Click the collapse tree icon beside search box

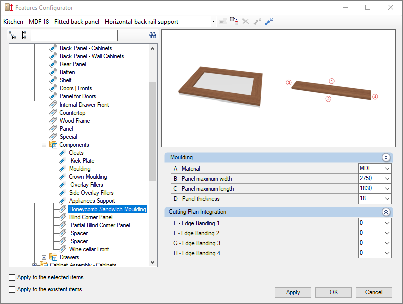[24, 35]
